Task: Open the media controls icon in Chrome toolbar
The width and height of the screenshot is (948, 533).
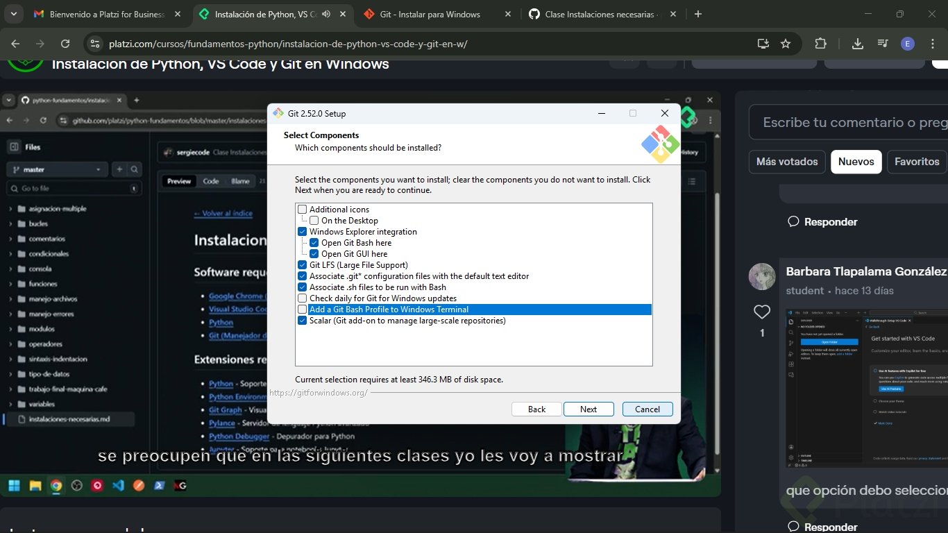Action: [883, 44]
